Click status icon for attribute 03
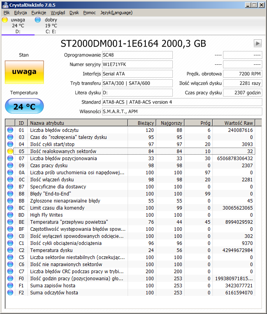The height and width of the screenshot is (314, 267). pos(10,137)
